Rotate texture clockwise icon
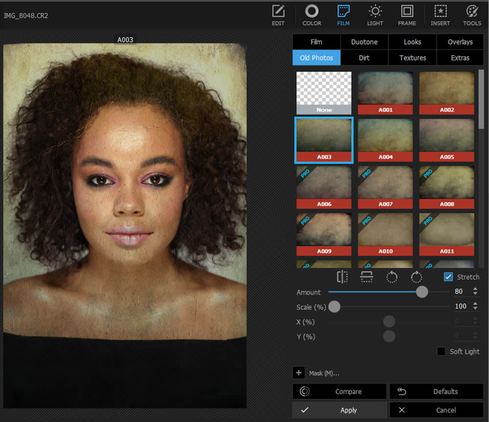This screenshot has width=489, height=422. click(416, 277)
